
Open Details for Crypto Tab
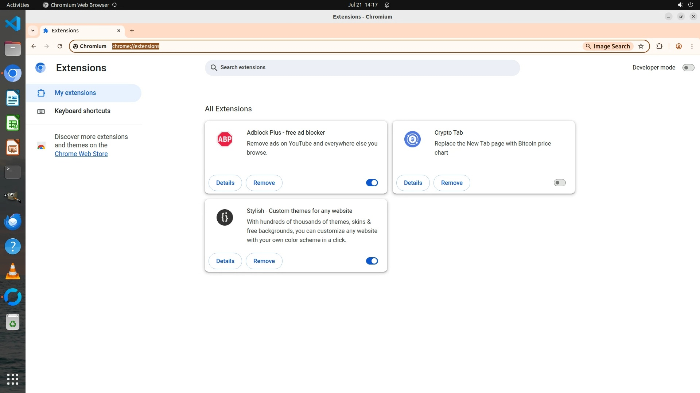pyautogui.click(x=413, y=183)
